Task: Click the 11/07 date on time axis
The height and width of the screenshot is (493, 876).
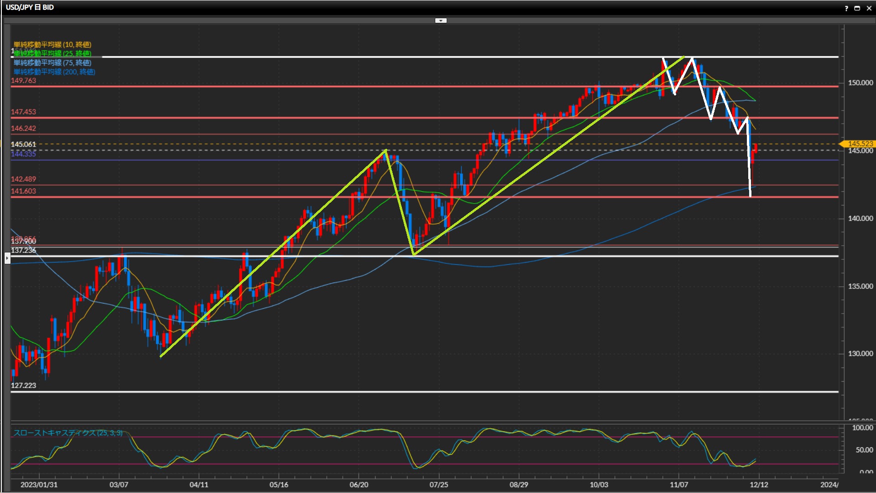Action: (678, 485)
